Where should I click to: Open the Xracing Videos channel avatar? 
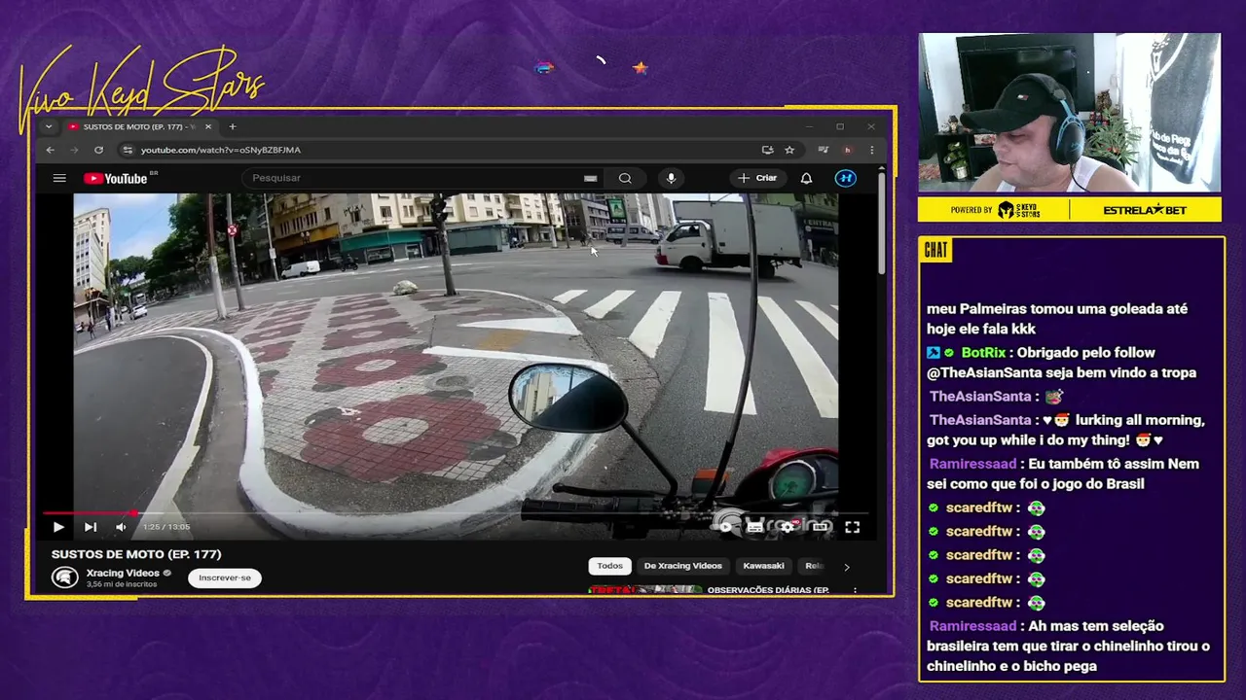click(65, 577)
